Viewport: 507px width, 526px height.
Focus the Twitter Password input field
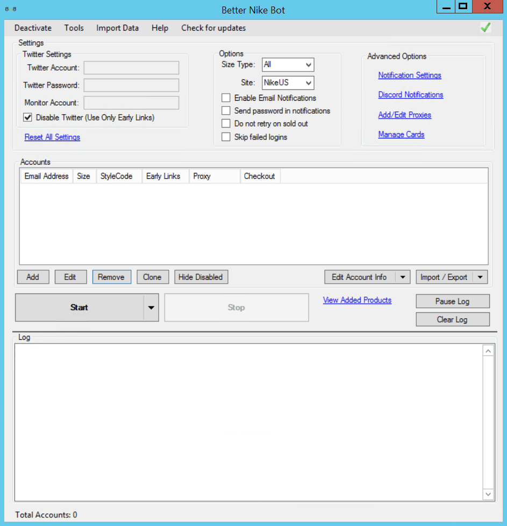(131, 85)
